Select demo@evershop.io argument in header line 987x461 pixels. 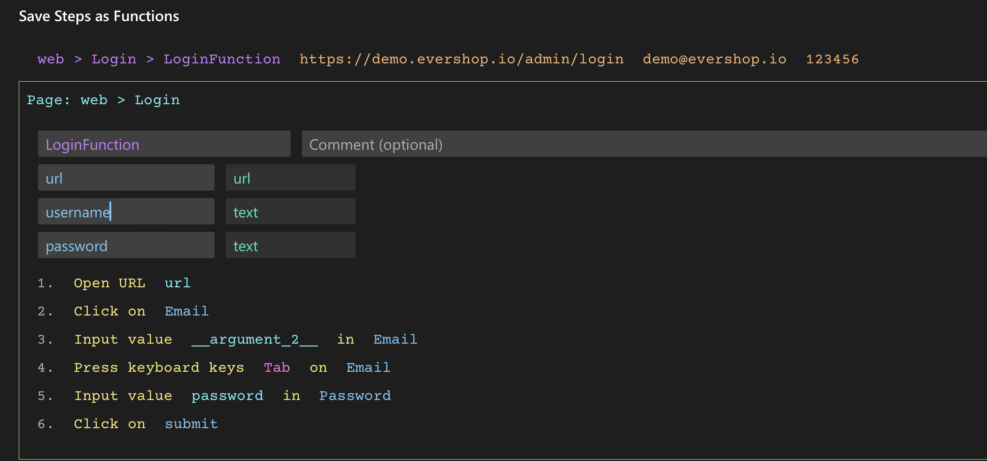(x=714, y=59)
